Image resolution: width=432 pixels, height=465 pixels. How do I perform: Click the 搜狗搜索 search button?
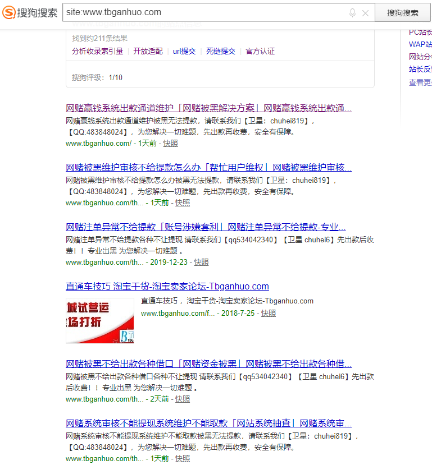(x=403, y=13)
